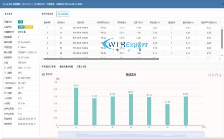The image size is (224, 139).
Task: Click the table cell '2025-06-06 09:59:46'
Action: tap(80, 27)
